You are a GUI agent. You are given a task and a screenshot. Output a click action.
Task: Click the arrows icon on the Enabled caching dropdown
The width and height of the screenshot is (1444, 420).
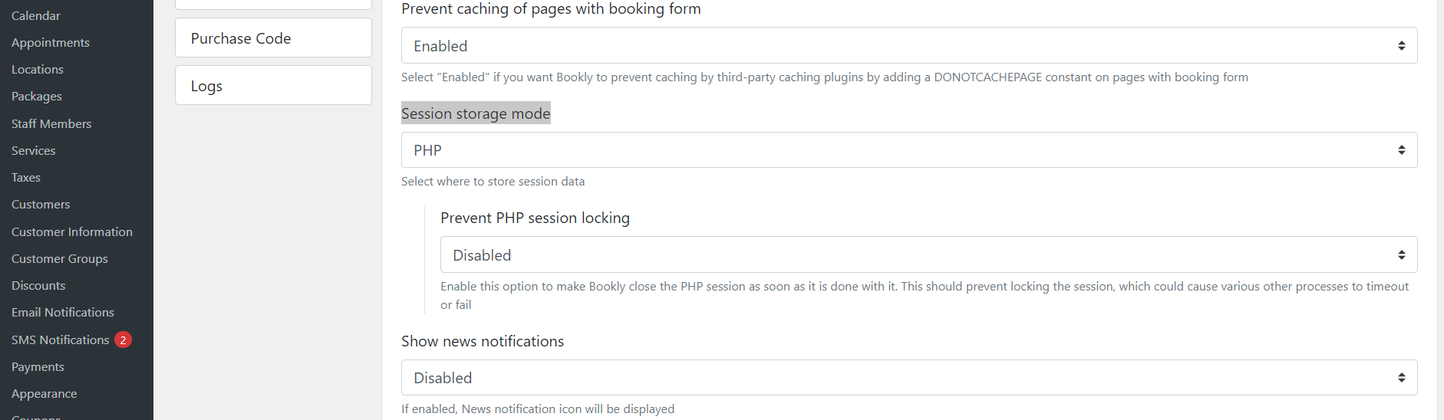[x=1401, y=46]
